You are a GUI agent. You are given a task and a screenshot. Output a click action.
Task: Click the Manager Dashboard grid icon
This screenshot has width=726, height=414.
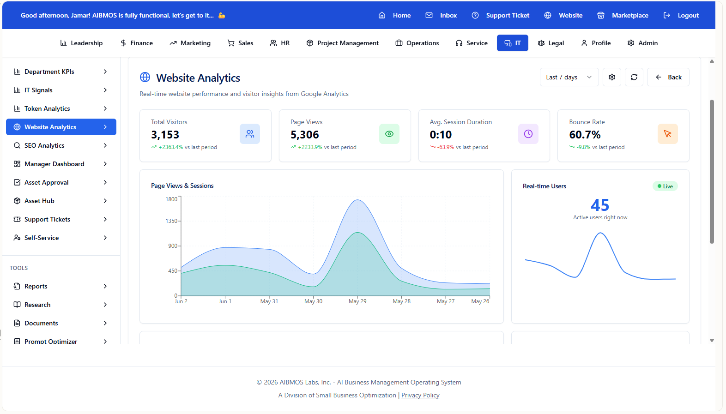(17, 164)
